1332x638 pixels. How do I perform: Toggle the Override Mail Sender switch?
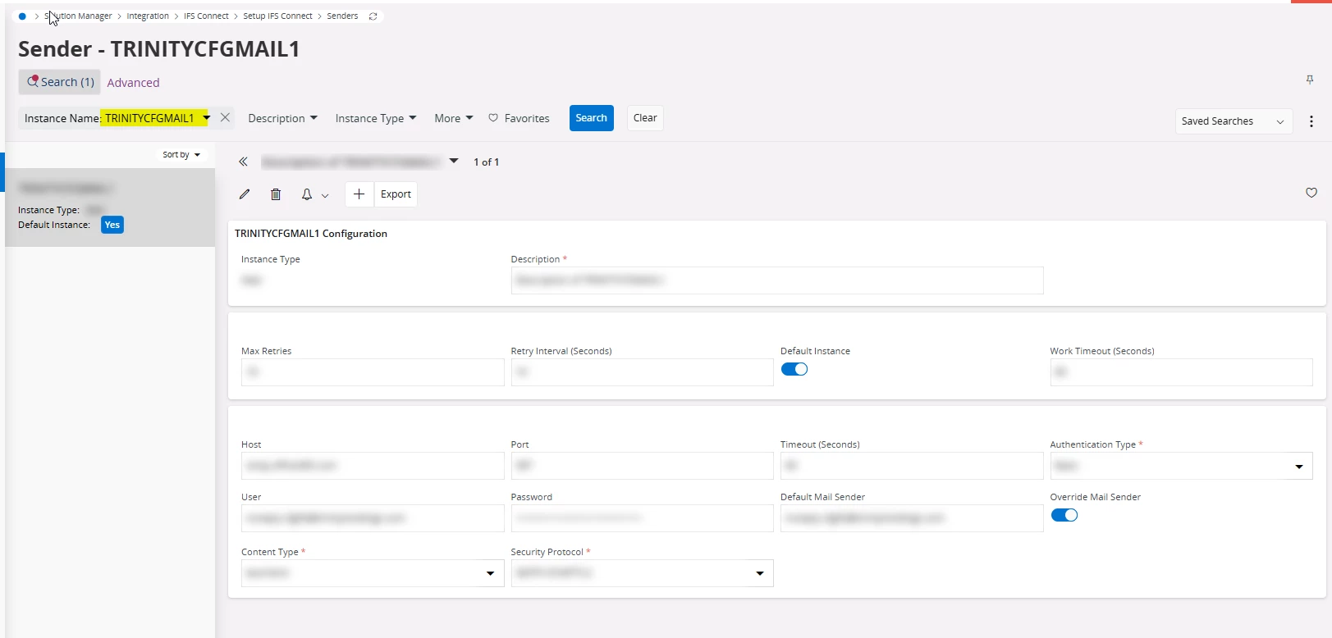pyautogui.click(x=1064, y=515)
